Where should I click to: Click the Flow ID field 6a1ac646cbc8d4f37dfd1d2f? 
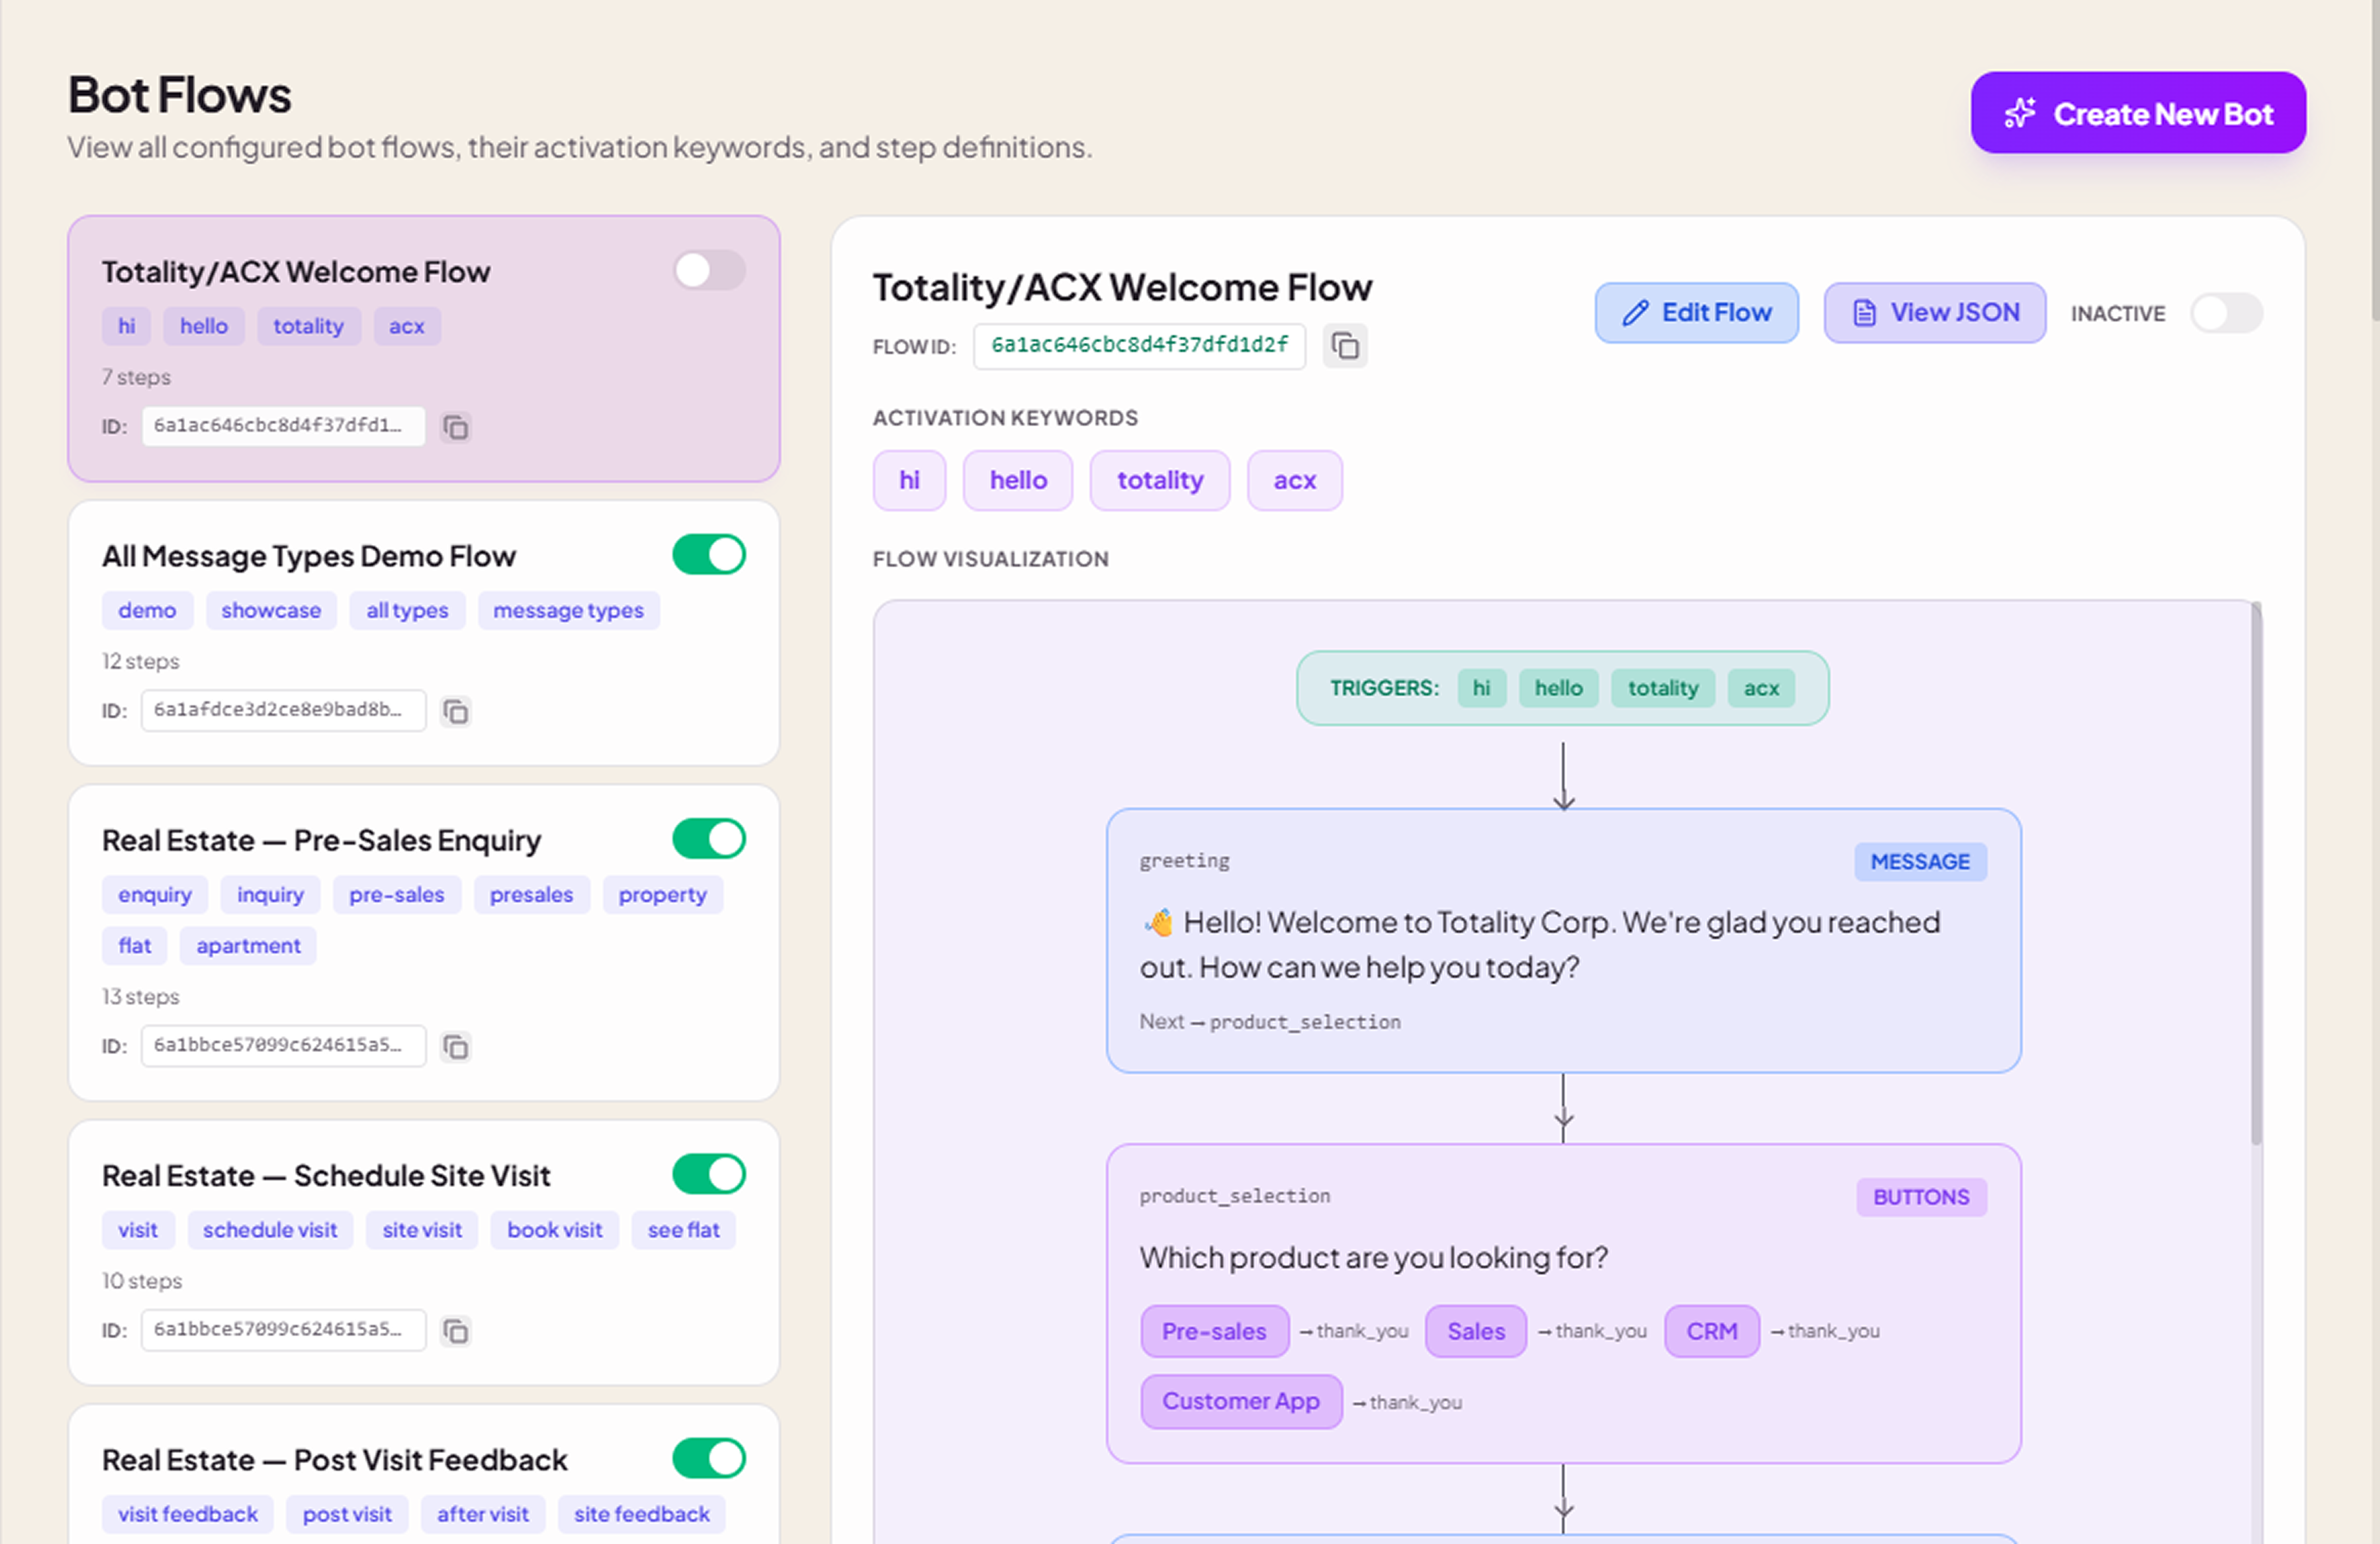point(1139,346)
